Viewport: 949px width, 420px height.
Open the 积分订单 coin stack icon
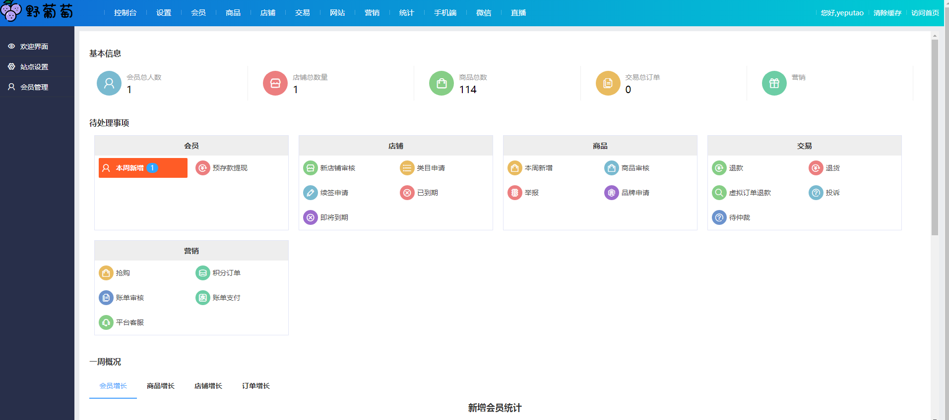coord(202,273)
